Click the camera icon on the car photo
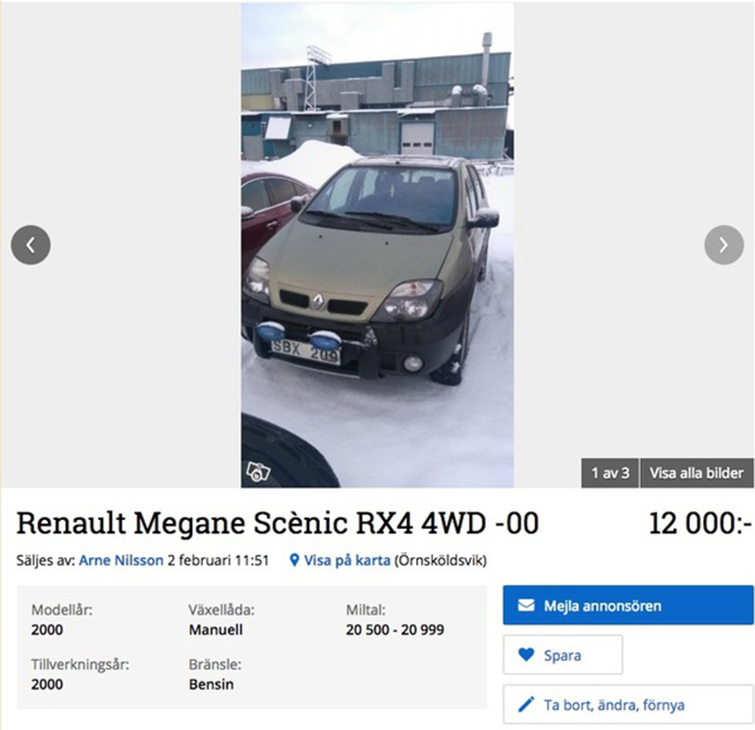The width and height of the screenshot is (755, 730). pos(257,472)
